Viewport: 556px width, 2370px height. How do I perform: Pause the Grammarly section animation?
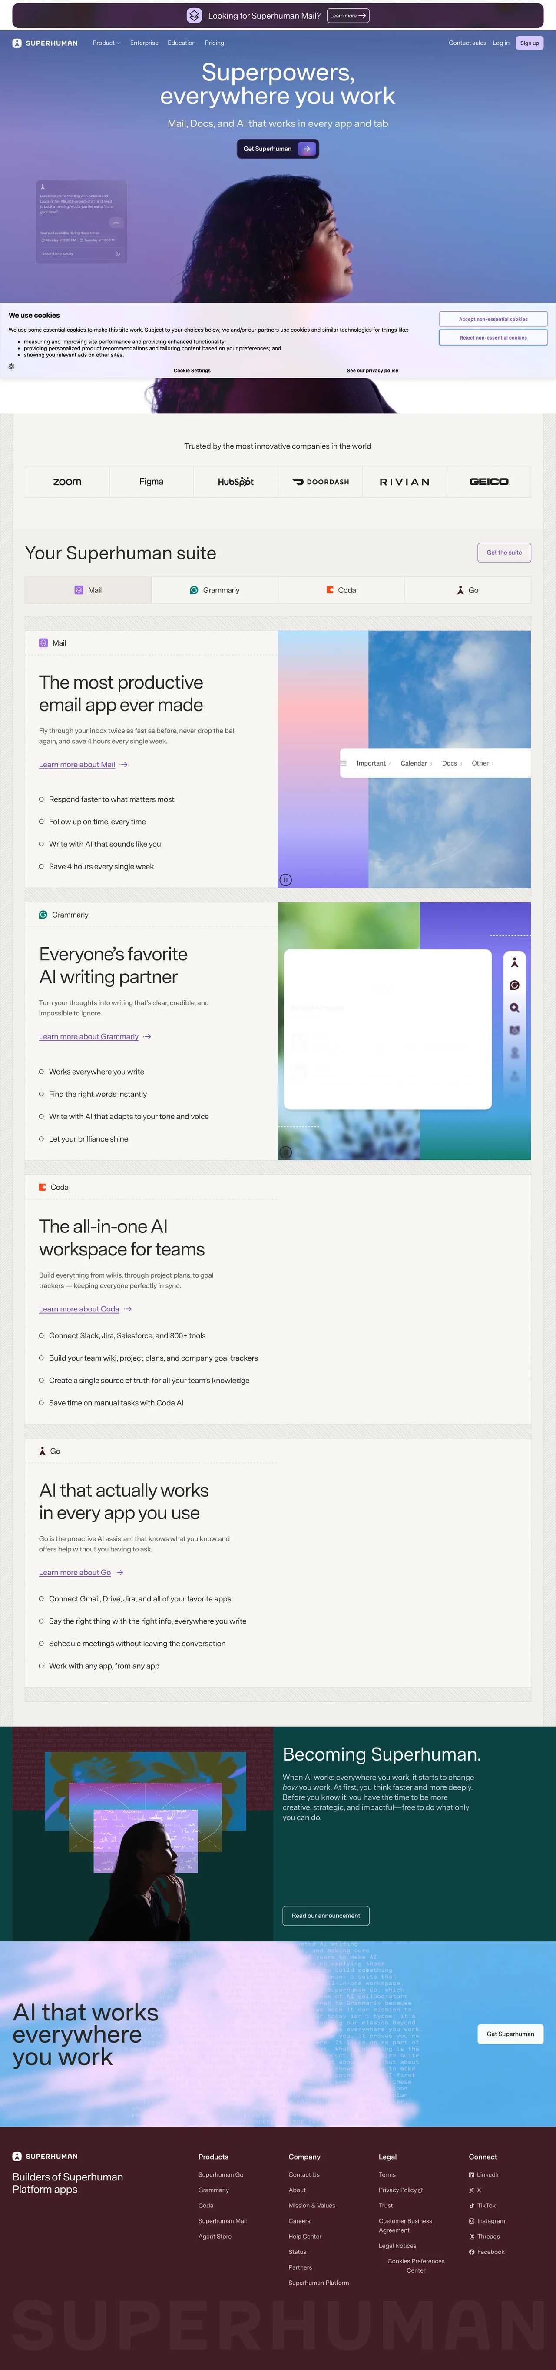pyautogui.click(x=286, y=1152)
